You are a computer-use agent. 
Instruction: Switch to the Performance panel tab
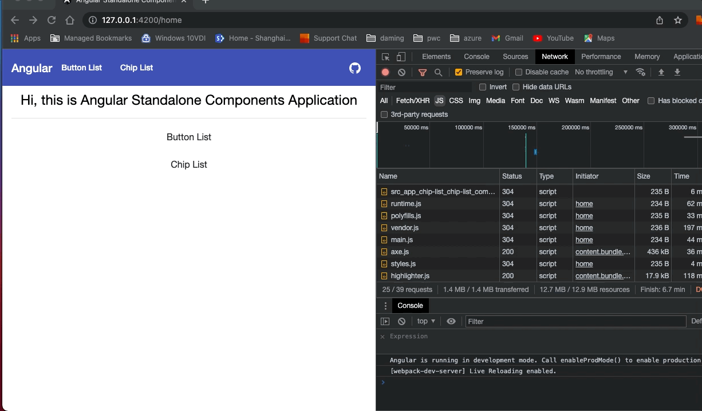coord(601,57)
